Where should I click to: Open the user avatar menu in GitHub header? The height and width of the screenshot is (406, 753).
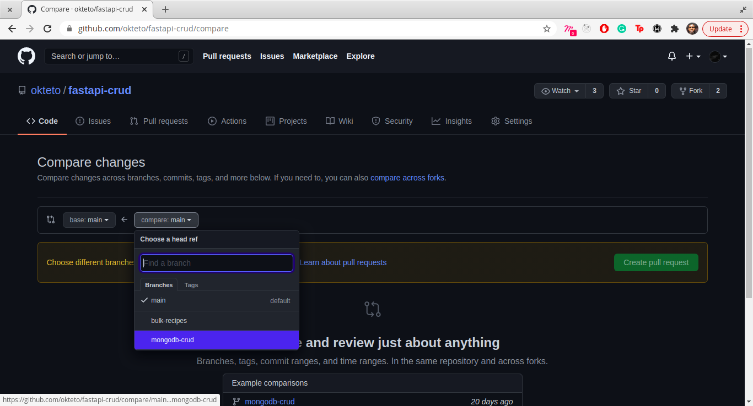tap(718, 56)
